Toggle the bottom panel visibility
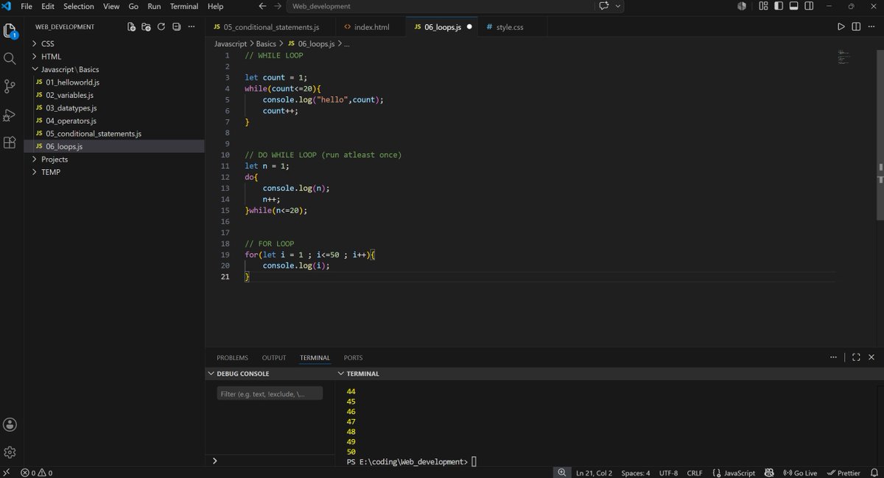 point(793,6)
